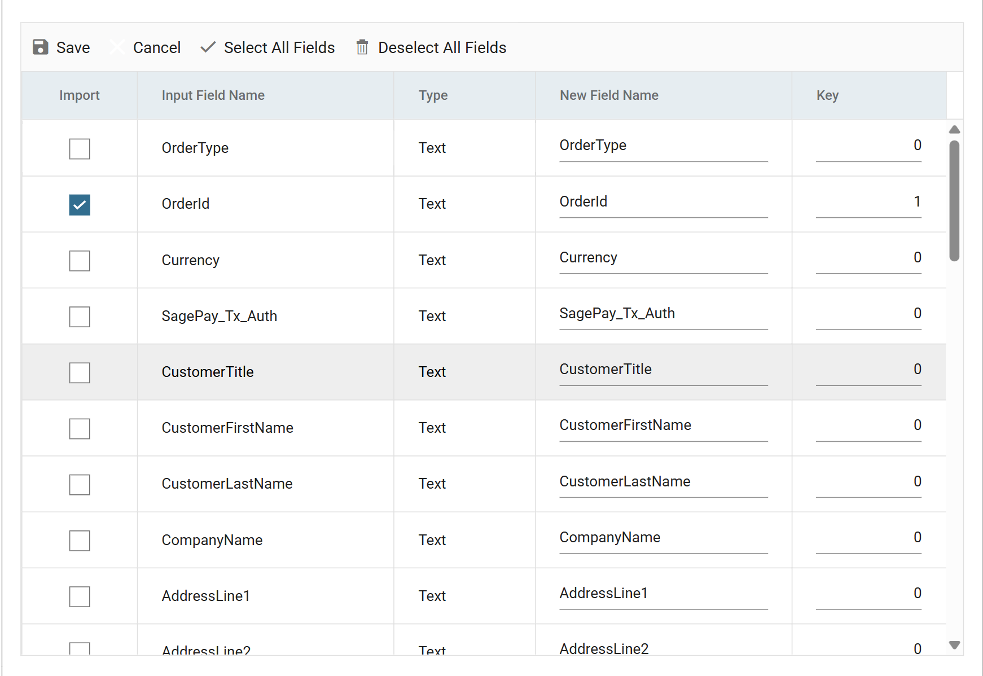Click the vertical scrollbar thumb
The height and width of the screenshot is (676, 983).
(x=955, y=200)
